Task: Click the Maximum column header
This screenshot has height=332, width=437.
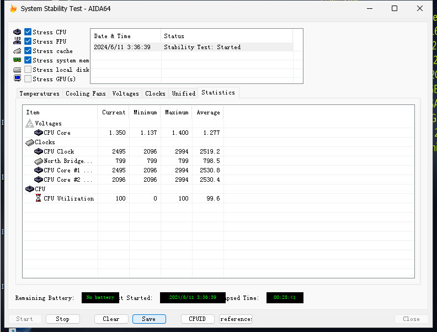Action: 177,112
